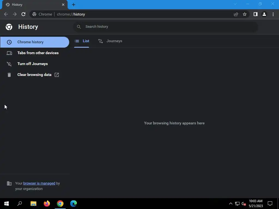
Task: Switch to the List tab
Action: (82, 41)
